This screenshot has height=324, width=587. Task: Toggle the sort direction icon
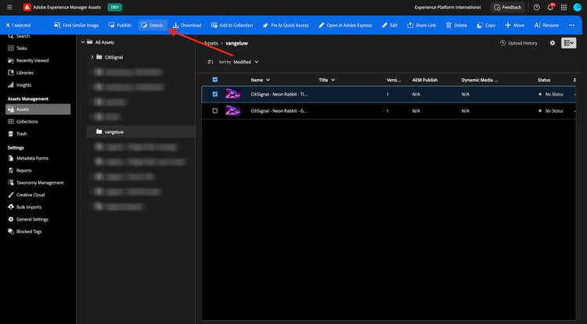click(211, 62)
